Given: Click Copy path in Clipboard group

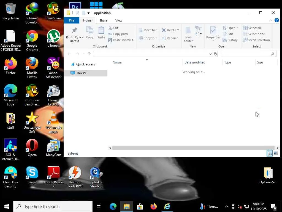Looking at the screenshot, I should pyautogui.click(x=118, y=34).
